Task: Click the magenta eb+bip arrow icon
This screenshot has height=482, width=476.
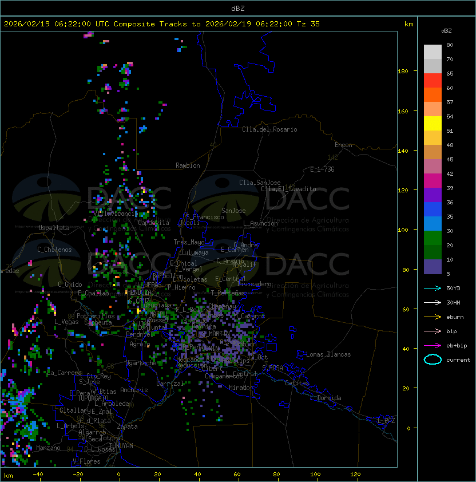Action: pos(433,346)
